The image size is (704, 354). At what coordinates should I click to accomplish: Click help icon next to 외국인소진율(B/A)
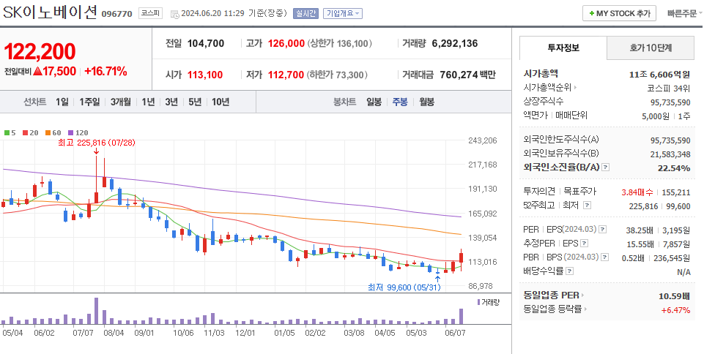click(x=606, y=167)
